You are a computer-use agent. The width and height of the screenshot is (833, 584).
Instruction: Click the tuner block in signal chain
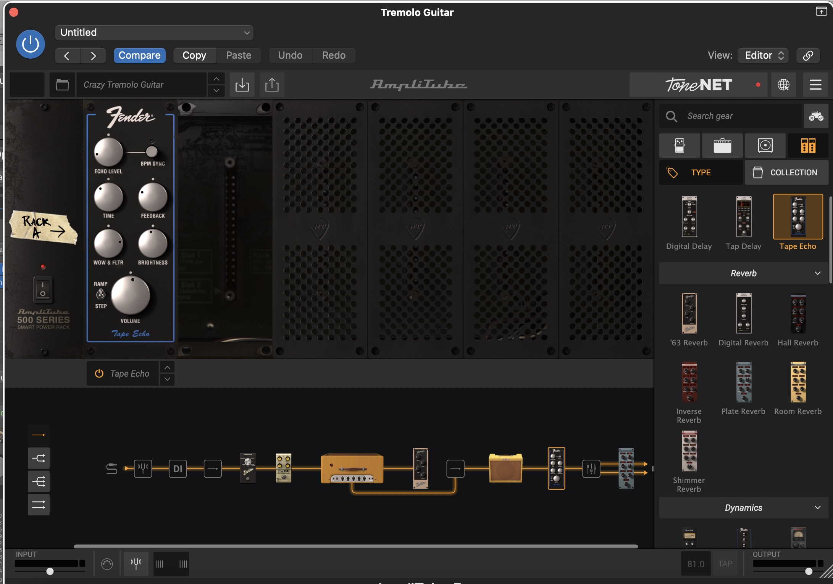click(x=143, y=468)
